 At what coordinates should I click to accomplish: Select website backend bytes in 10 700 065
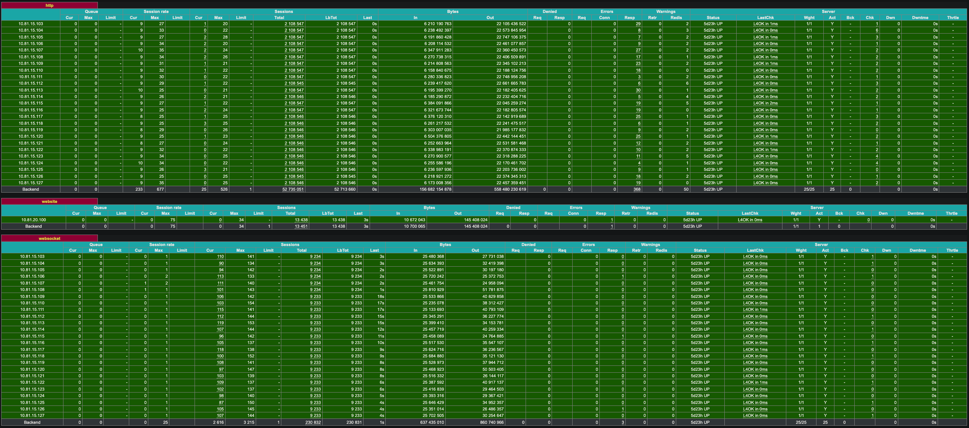pyautogui.click(x=414, y=227)
